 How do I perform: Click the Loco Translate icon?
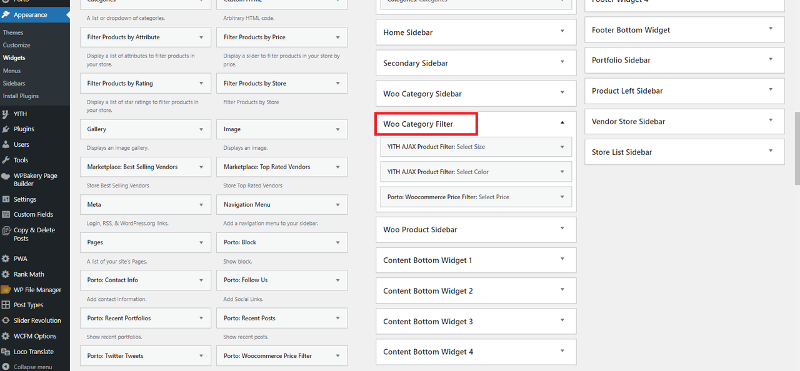6,352
